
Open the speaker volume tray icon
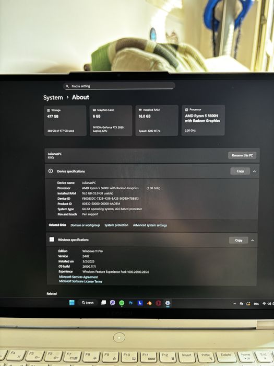[x=269, y=304]
